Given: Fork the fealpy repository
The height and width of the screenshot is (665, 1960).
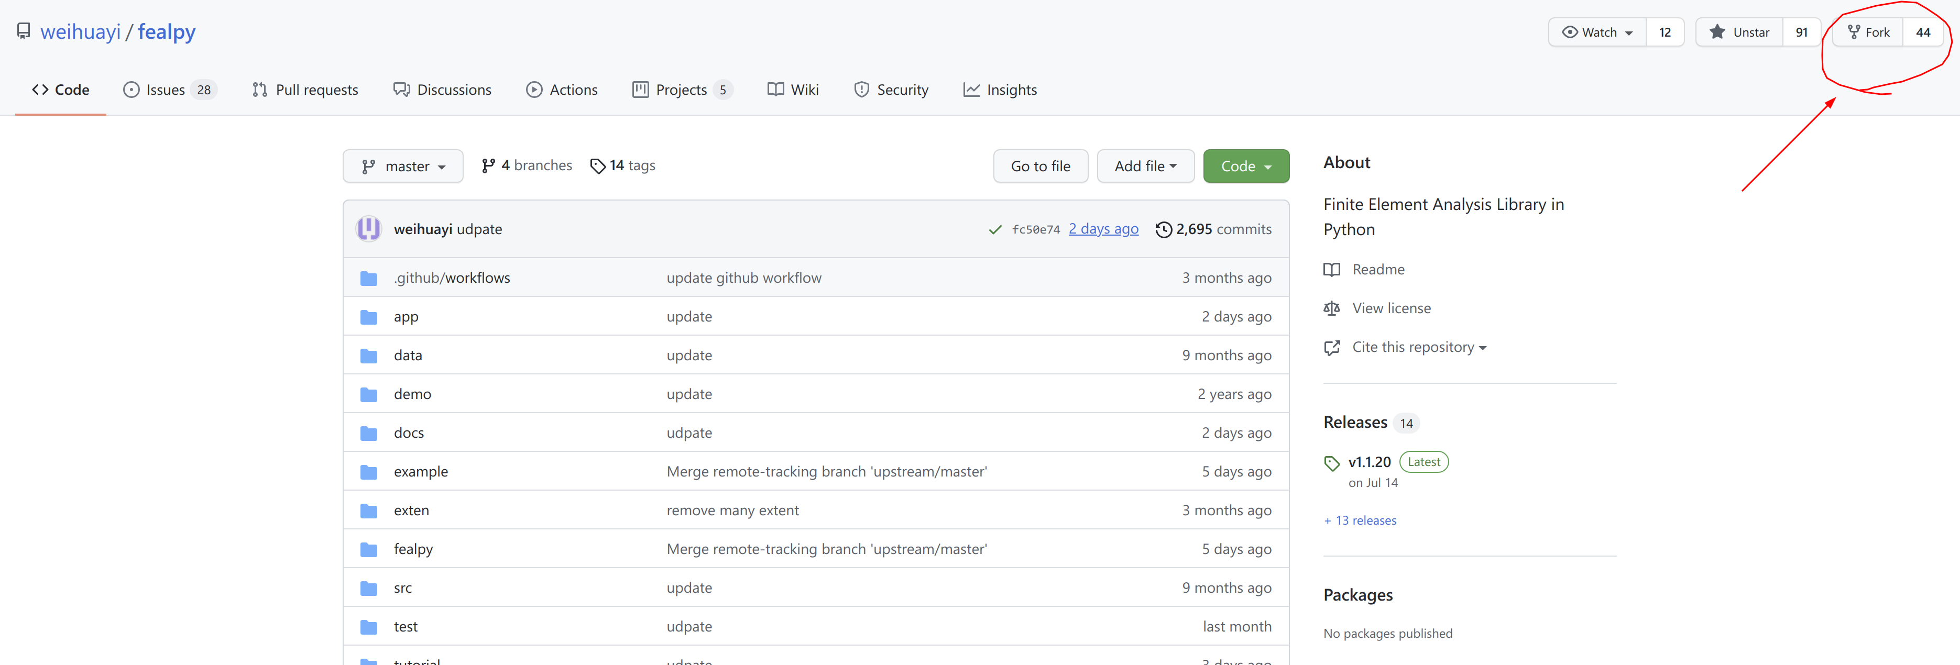Looking at the screenshot, I should [1868, 32].
